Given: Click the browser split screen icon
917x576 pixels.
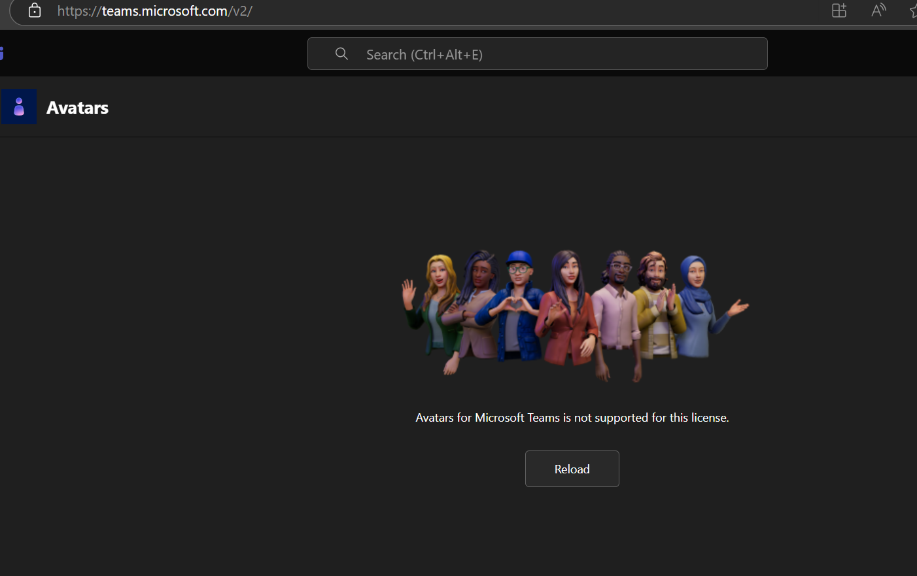Looking at the screenshot, I should point(839,10).
